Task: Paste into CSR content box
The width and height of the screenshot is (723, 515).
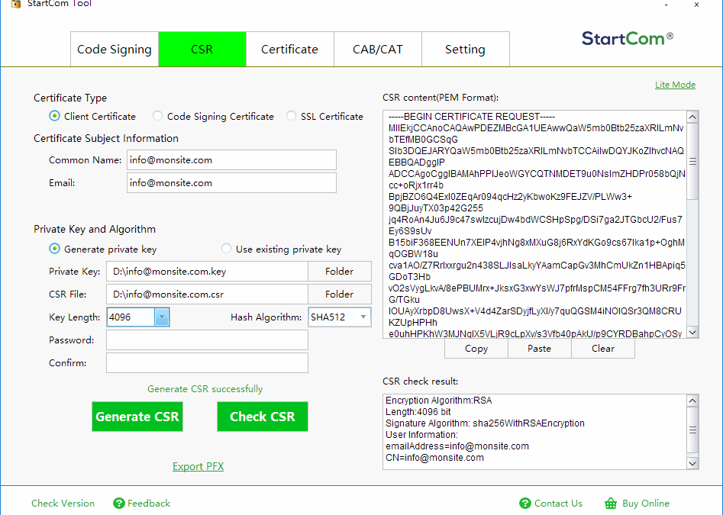Action: (x=540, y=348)
